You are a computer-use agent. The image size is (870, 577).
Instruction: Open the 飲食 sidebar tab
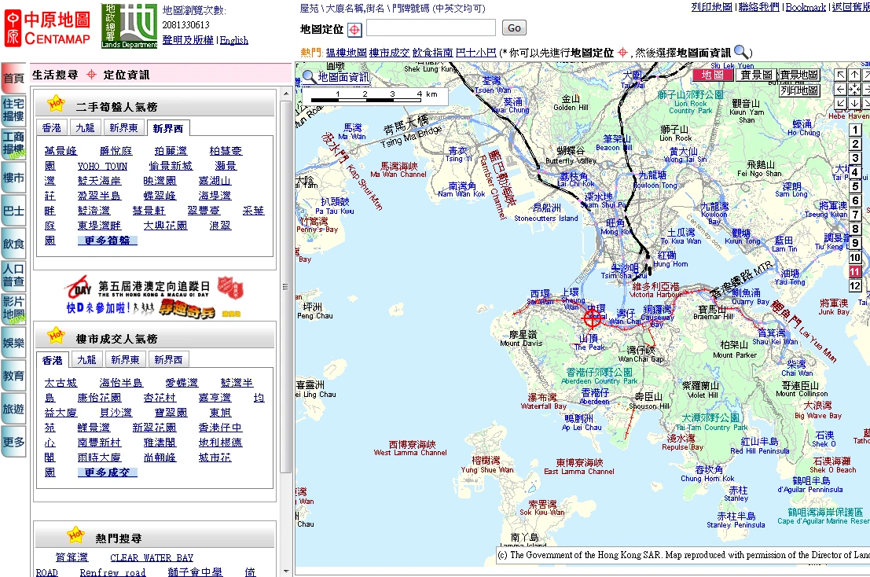coord(13,244)
